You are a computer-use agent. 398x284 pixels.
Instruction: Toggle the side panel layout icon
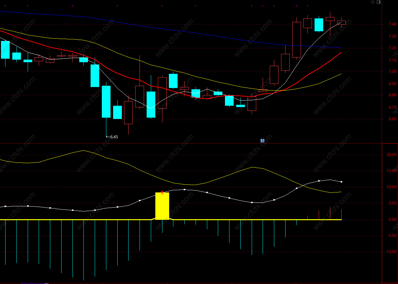point(379,2)
